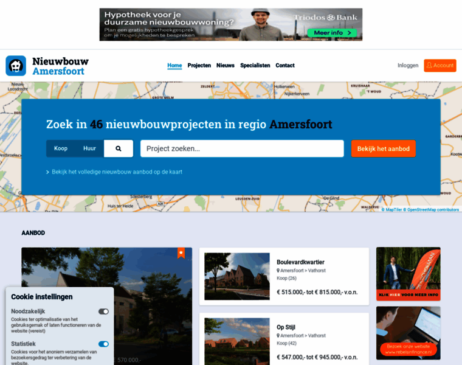Switch to the Huur tab
The height and width of the screenshot is (365, 462).
point(89,148)
